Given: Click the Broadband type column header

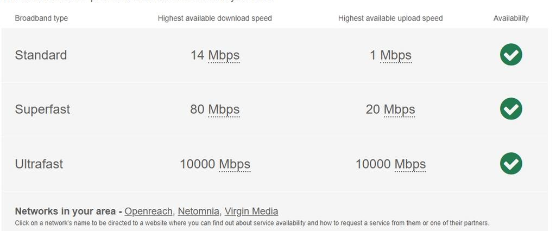Looking at the screenshot, I should click(41, 18).
